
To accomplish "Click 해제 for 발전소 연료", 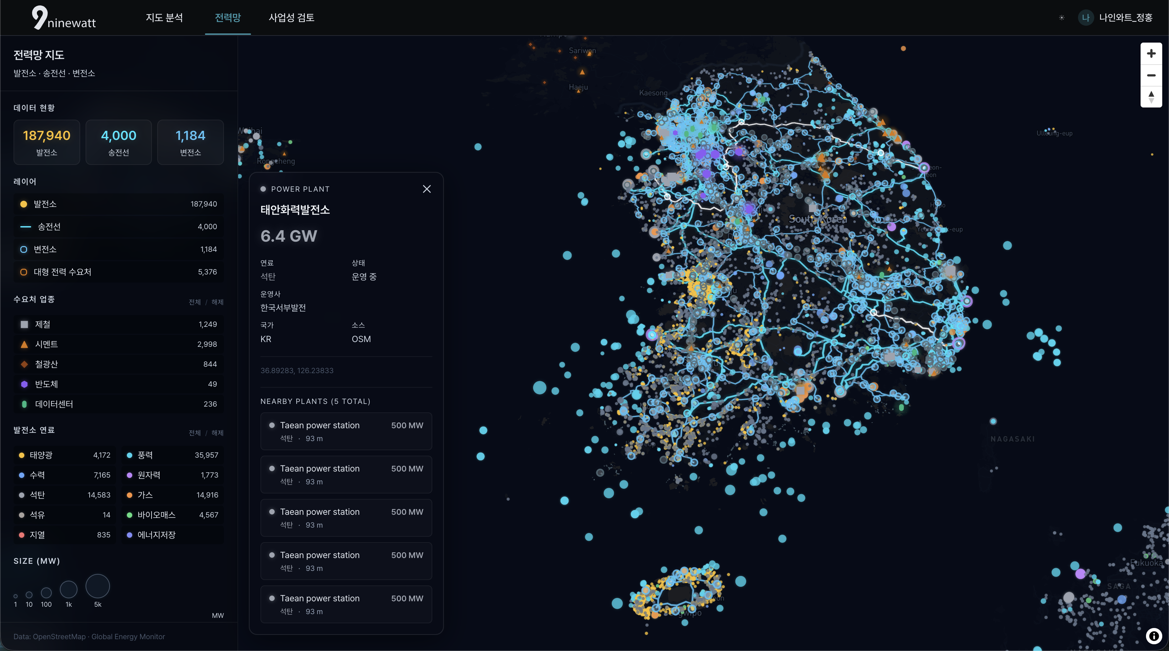I will coord(217,433).
